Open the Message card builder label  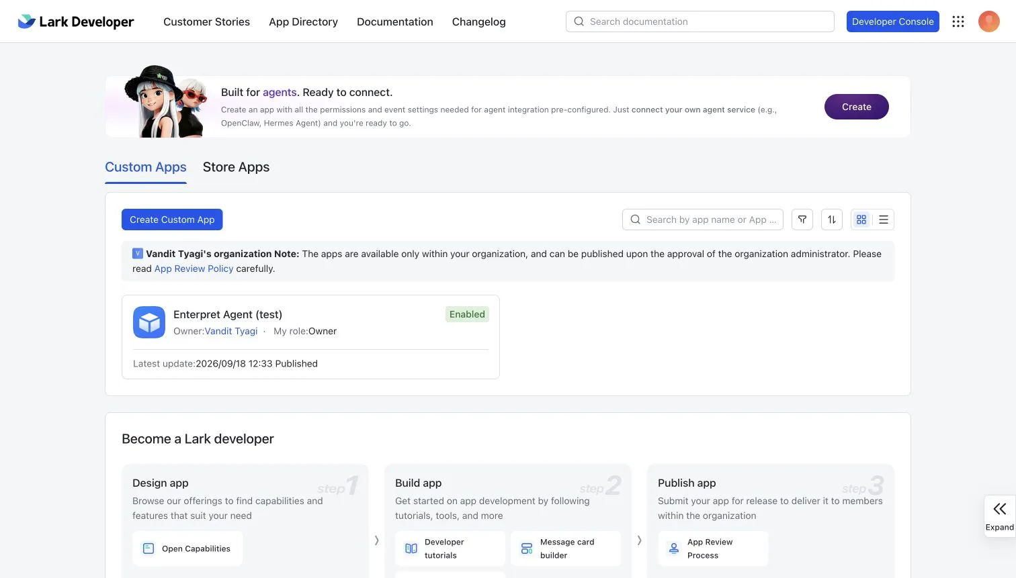click(567, 548)
